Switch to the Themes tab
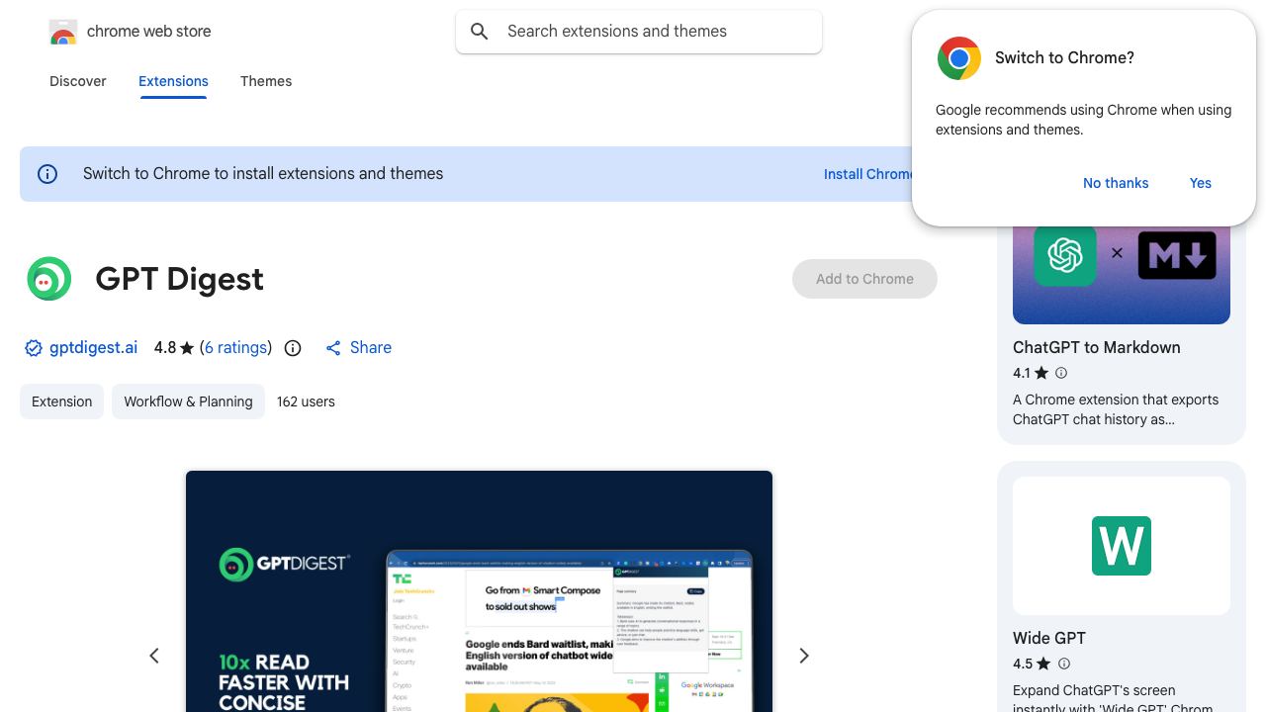The height and width of the screenshot is (712, 1266). tap(266, 81)
